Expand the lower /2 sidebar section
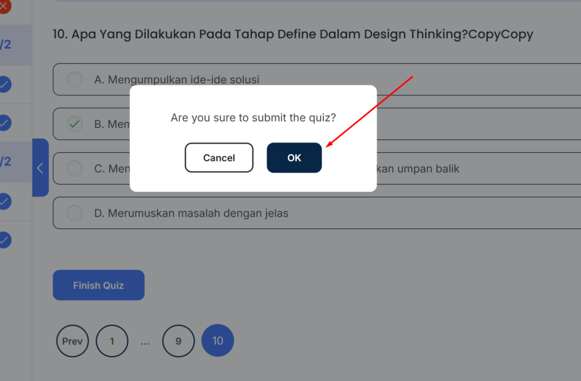The height and width of the screenshot is (381, 581). click(x=15, y=162)
